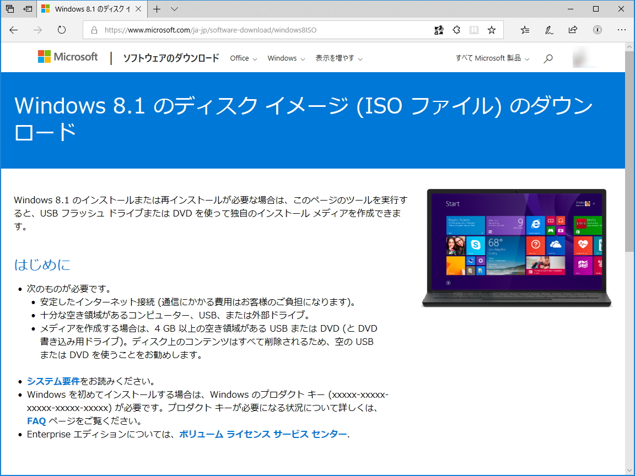Click the Microsoft logo in the header
Viewport: 635px width, 476px height.
(x=67, y=57)
